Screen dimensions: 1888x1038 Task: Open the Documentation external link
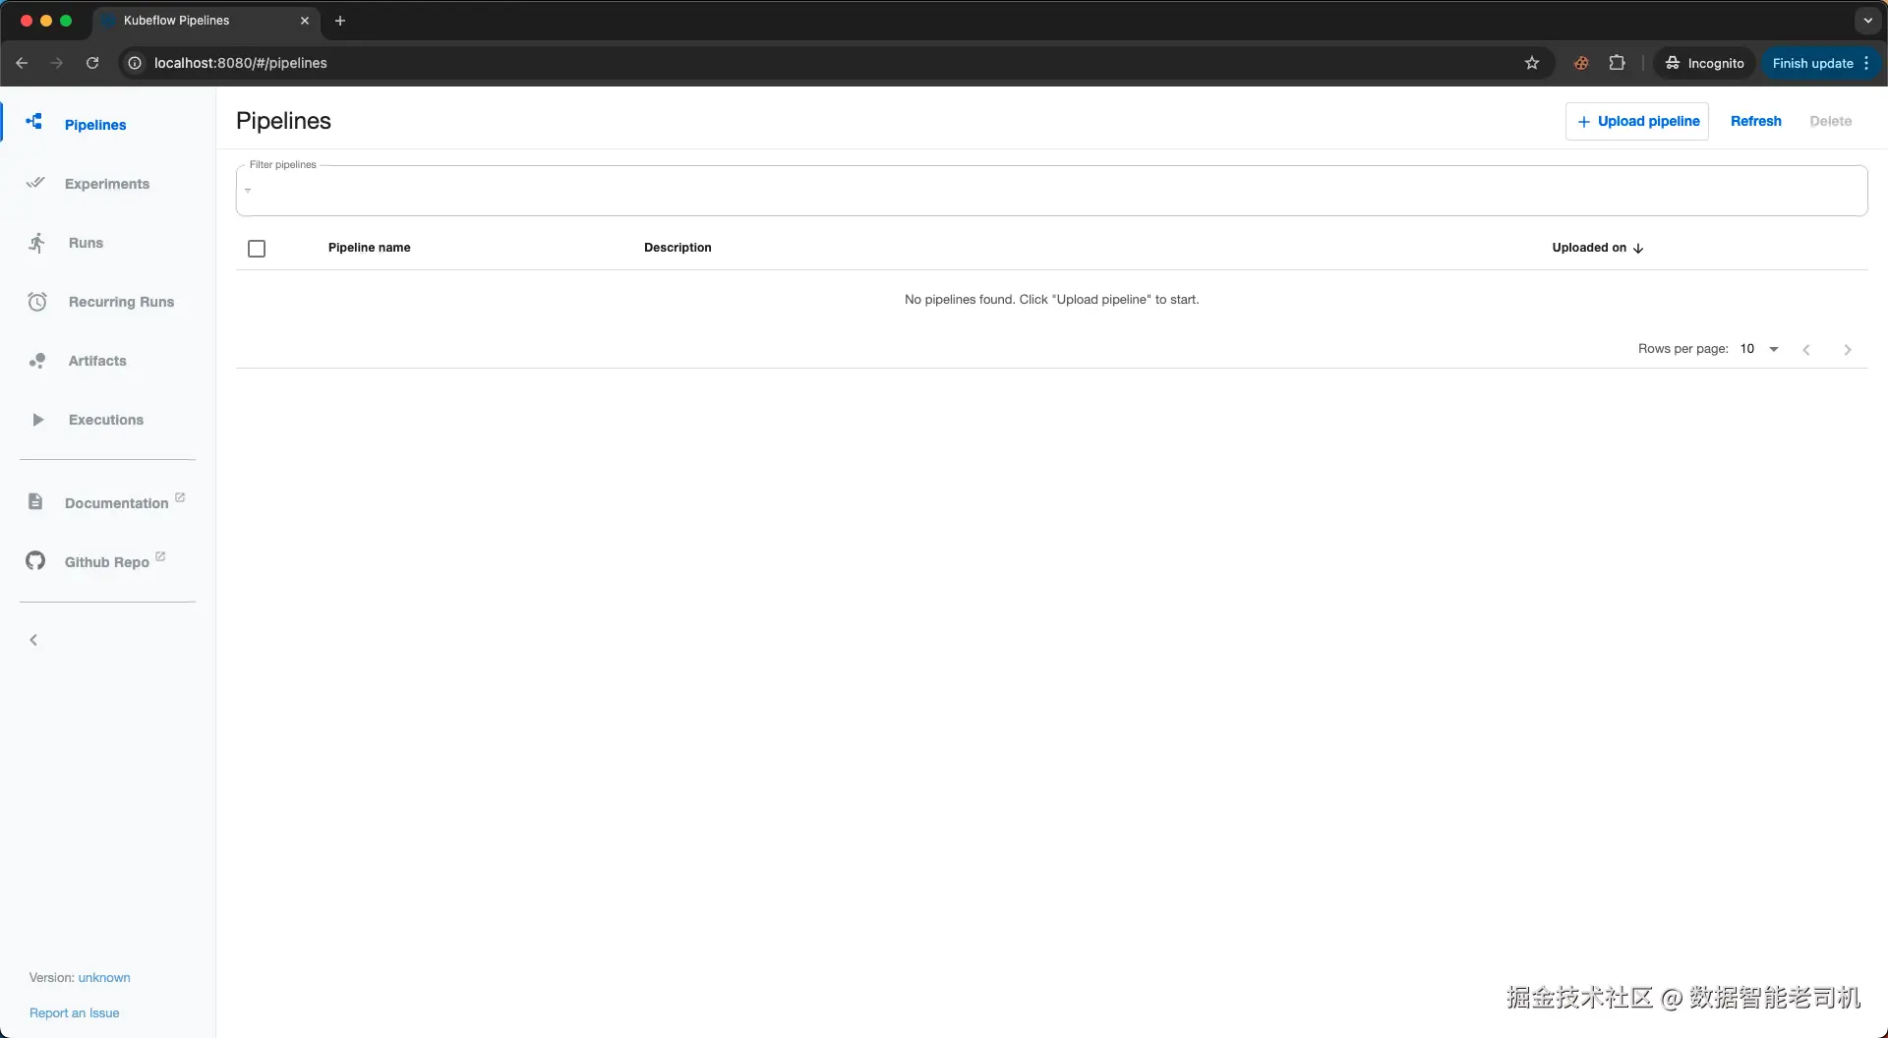[x=117, y=503]
